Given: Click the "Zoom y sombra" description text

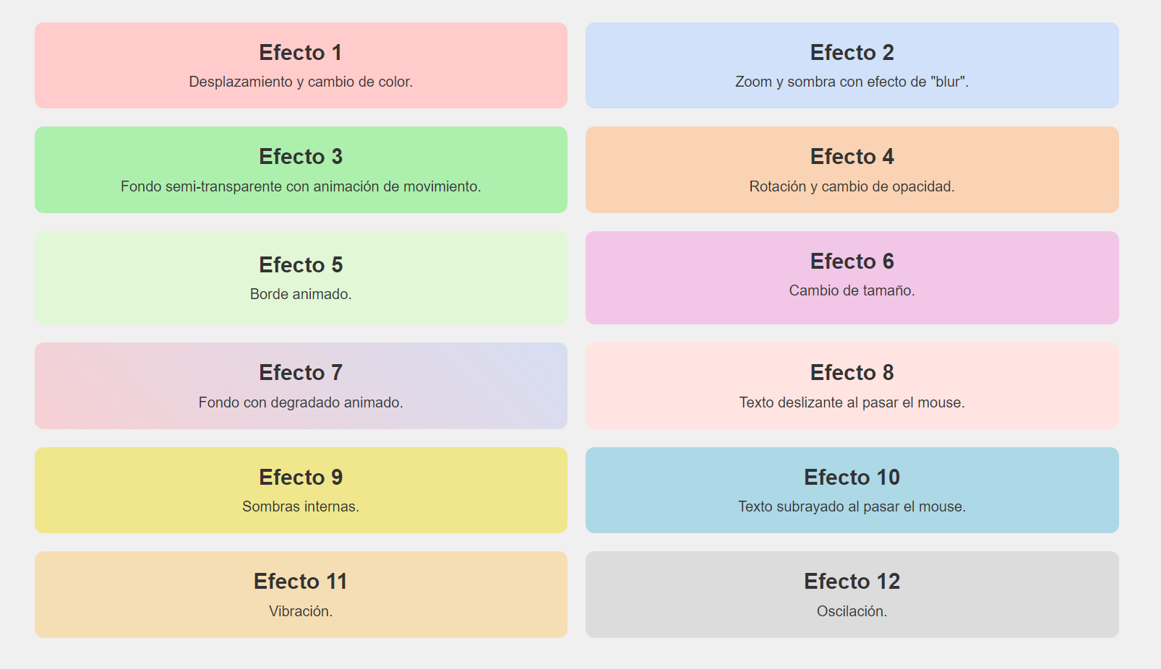Looking at the screenshot, I should click(852, 82).
